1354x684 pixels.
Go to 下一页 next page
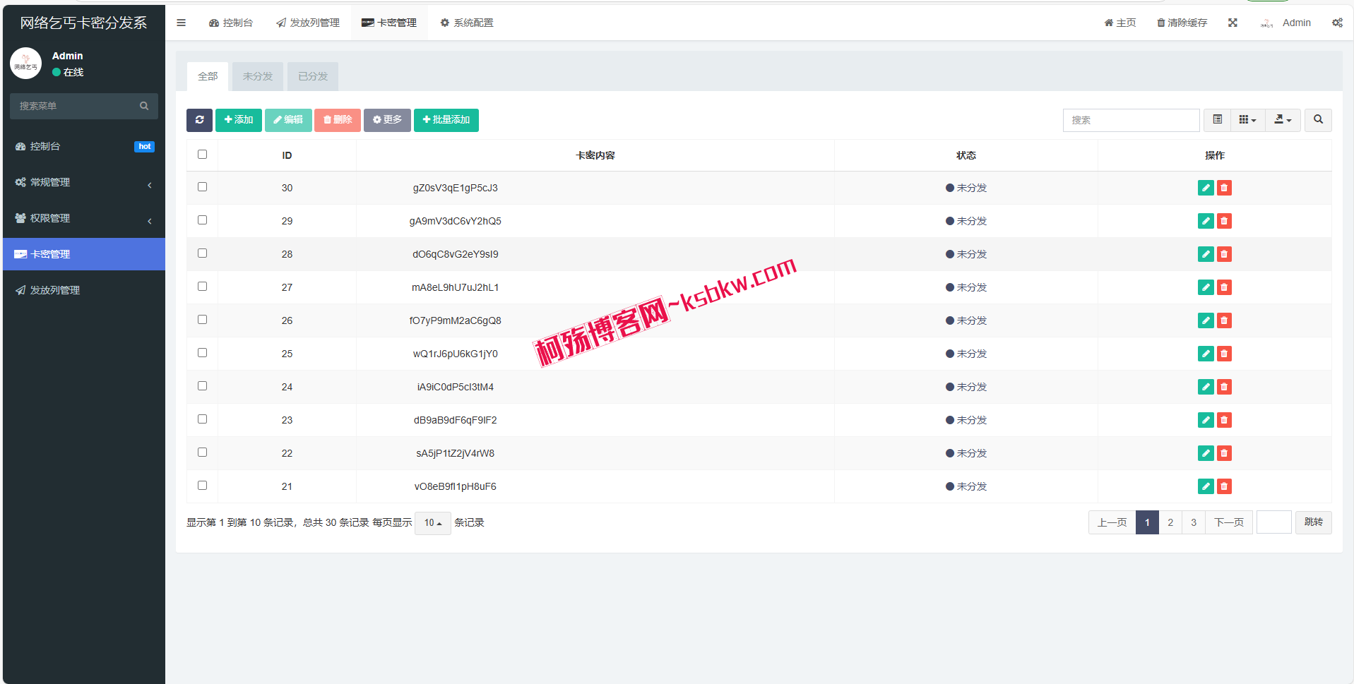[1229, 522]
